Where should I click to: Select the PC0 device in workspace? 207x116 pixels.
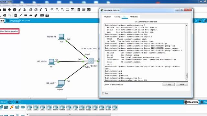click(61, 37)
